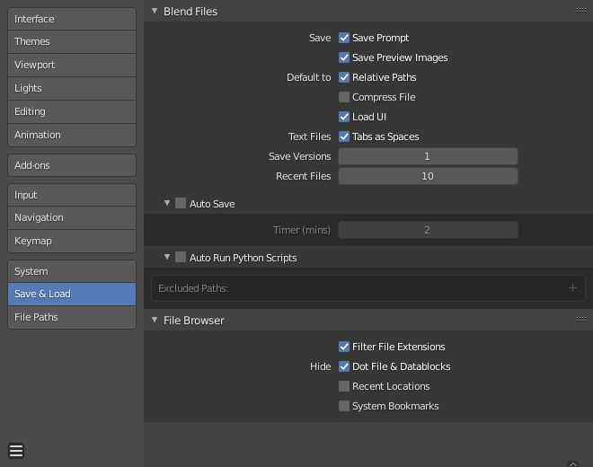The height and width of the screenshot is (467, 593).
Task: Open the System preferences tab
Action: pos(72,271)
